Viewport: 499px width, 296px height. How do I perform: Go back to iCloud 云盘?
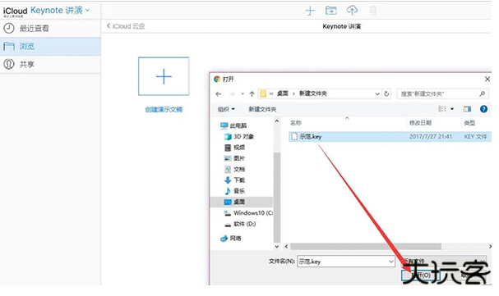click(x=126, y=26)
